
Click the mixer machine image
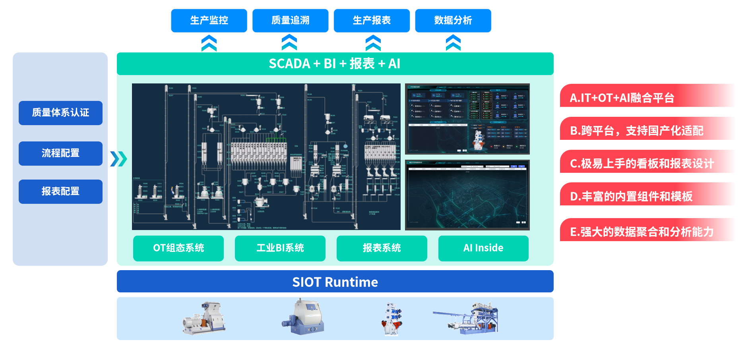[x=303, y=317]
